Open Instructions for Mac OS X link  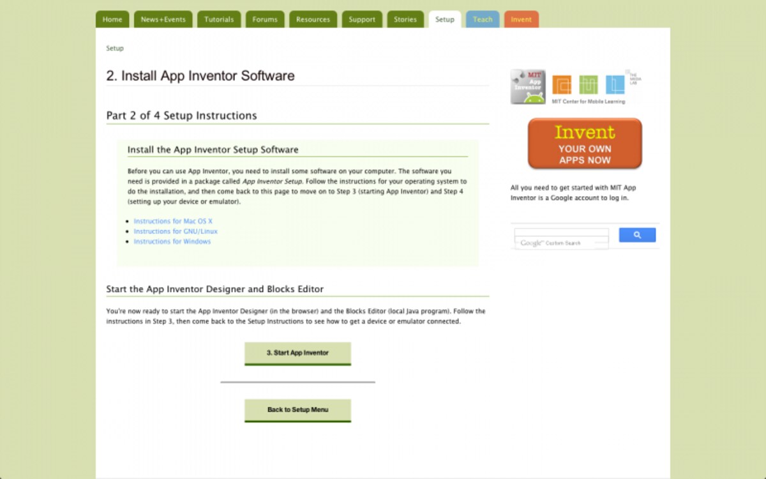point(173,221)
